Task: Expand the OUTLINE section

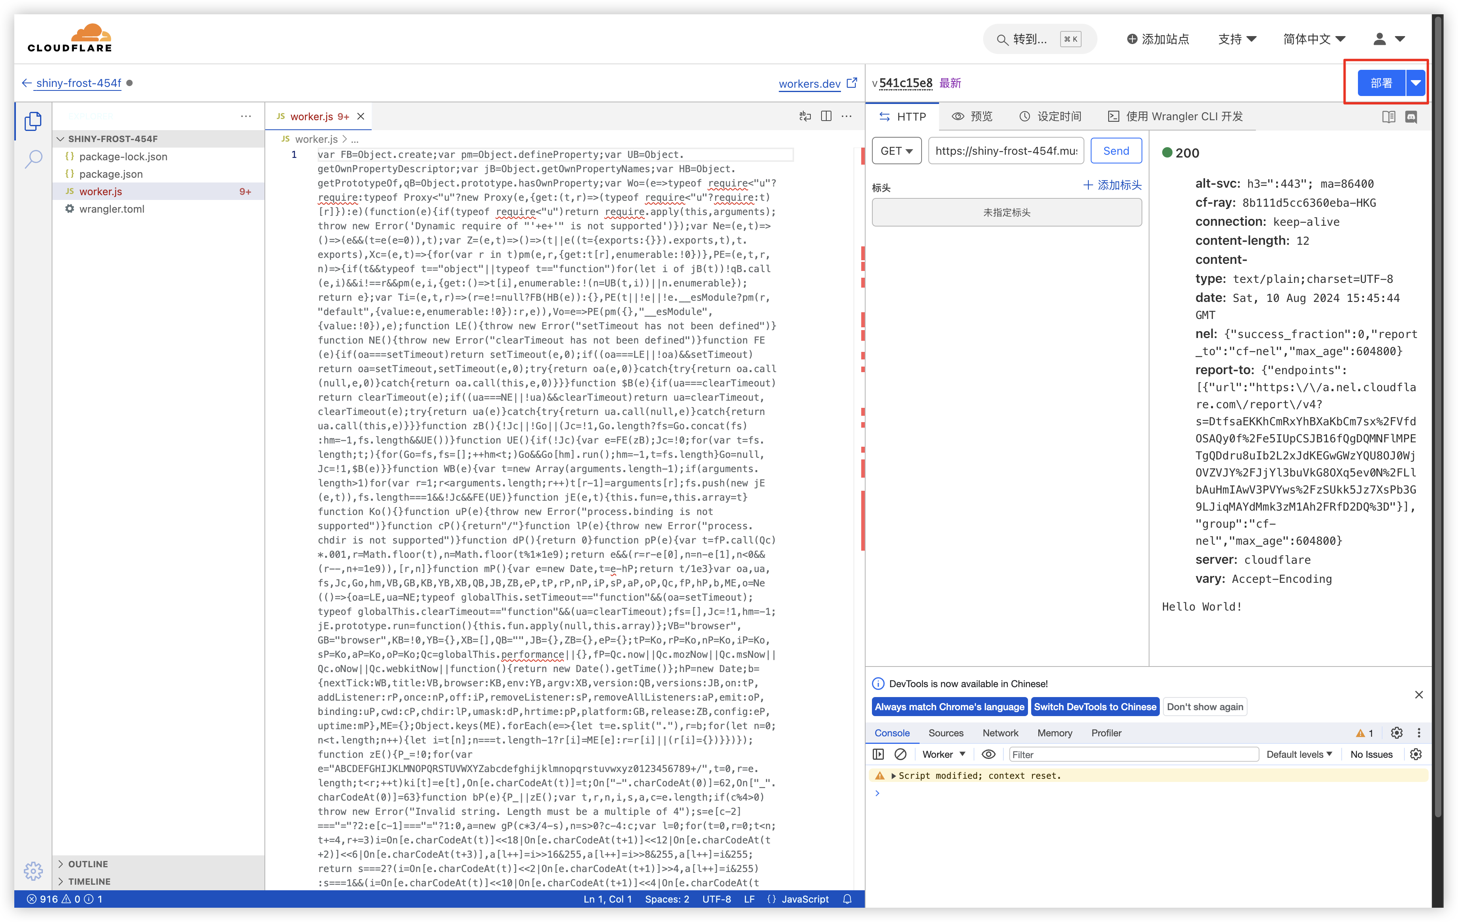Action: (88, 863)
